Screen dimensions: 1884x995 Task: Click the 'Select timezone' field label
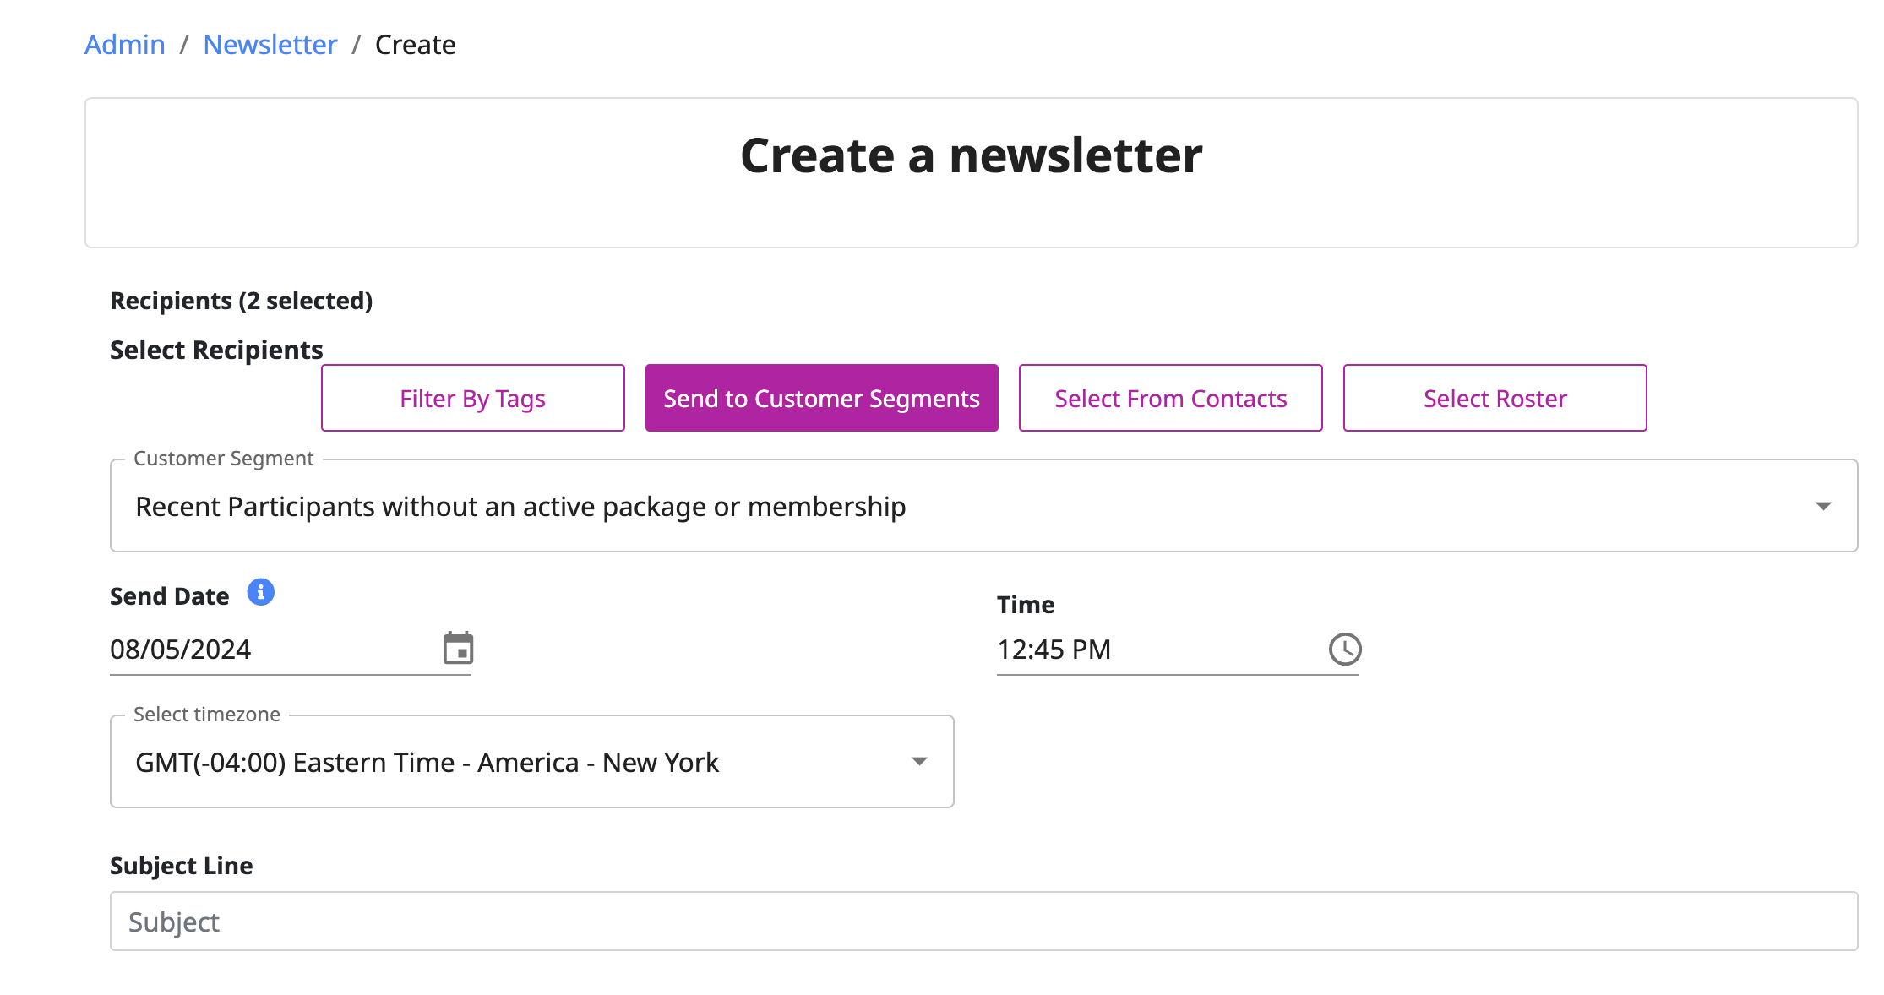207,715
